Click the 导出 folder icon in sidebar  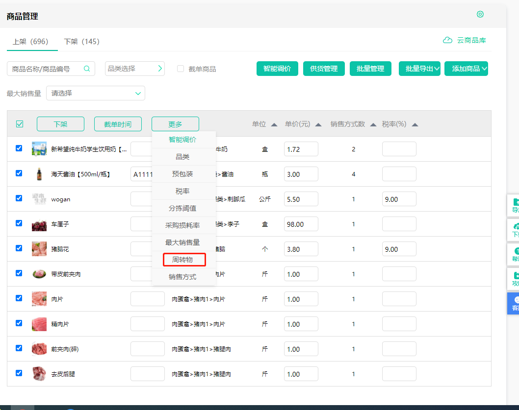516,202
